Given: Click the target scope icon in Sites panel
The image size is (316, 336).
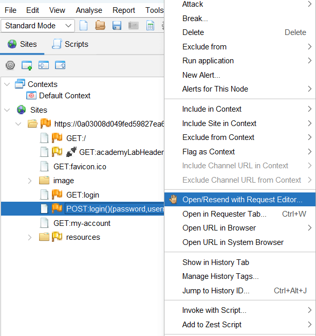Looking at the screenshot, I should point(10,65).
